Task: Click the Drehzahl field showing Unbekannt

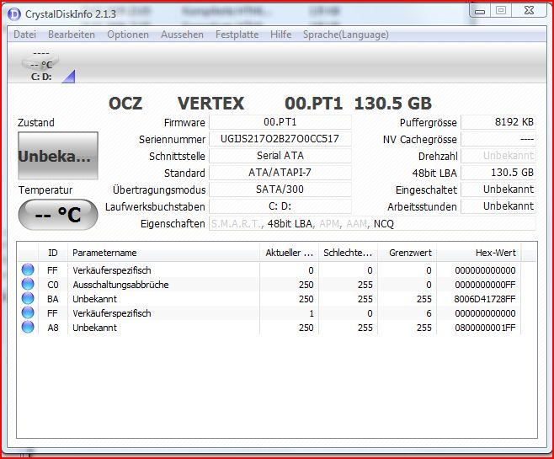Action: pyautogui.click(x=498, y=156)
